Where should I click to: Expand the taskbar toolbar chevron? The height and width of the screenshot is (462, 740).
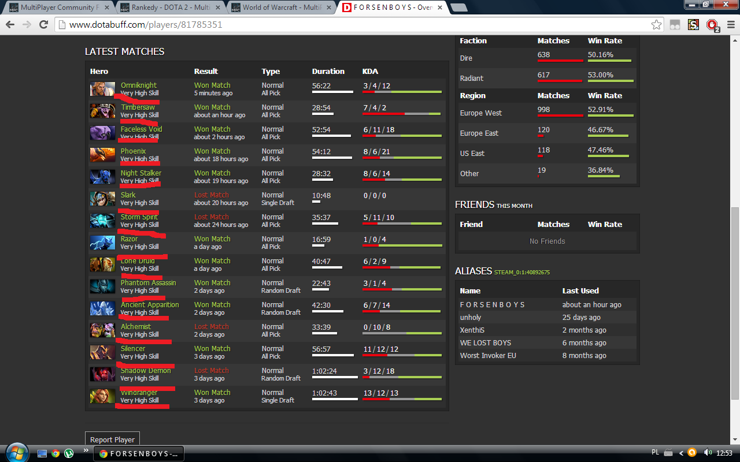86,450
